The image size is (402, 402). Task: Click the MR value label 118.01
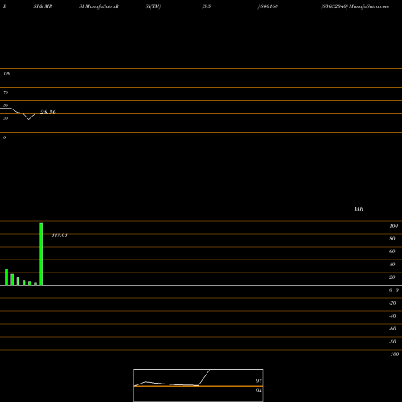pos(59,236)
